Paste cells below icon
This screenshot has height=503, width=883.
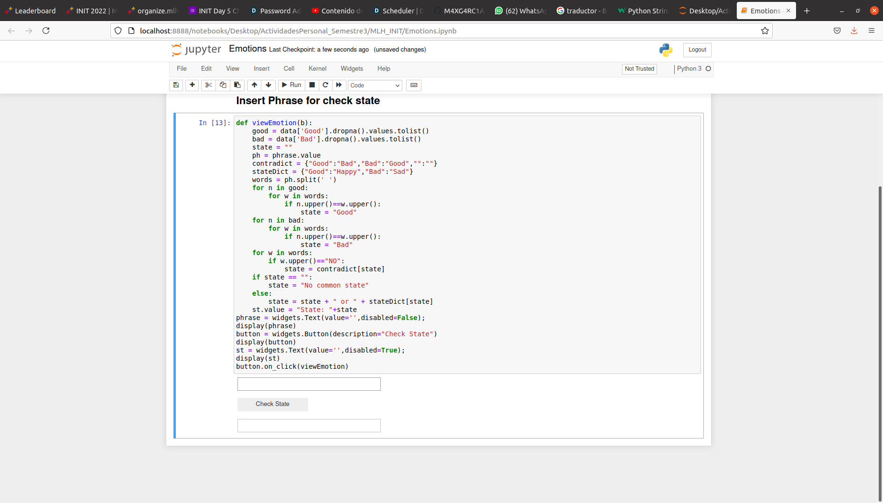(x=237, y=85)
